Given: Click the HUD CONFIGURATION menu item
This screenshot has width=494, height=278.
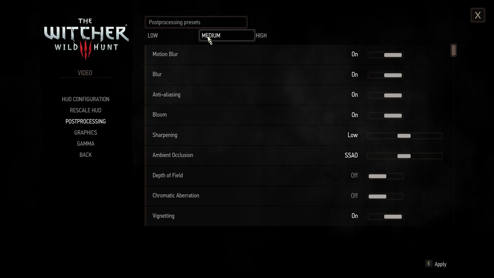Looking at the screenshot, I should 85,99.
